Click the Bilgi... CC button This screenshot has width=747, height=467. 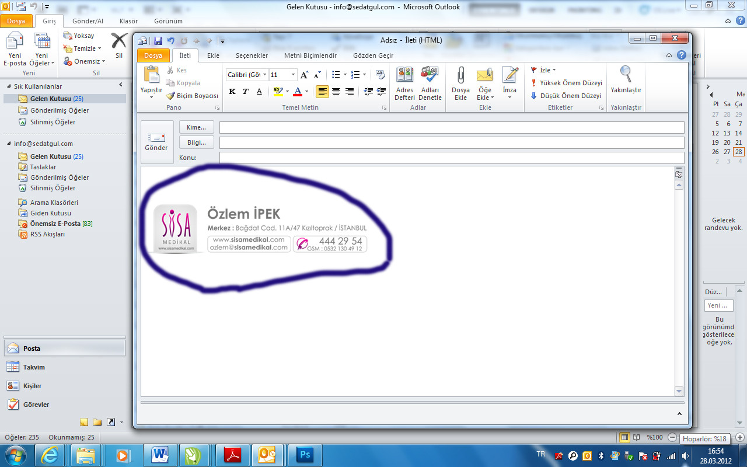197,142
